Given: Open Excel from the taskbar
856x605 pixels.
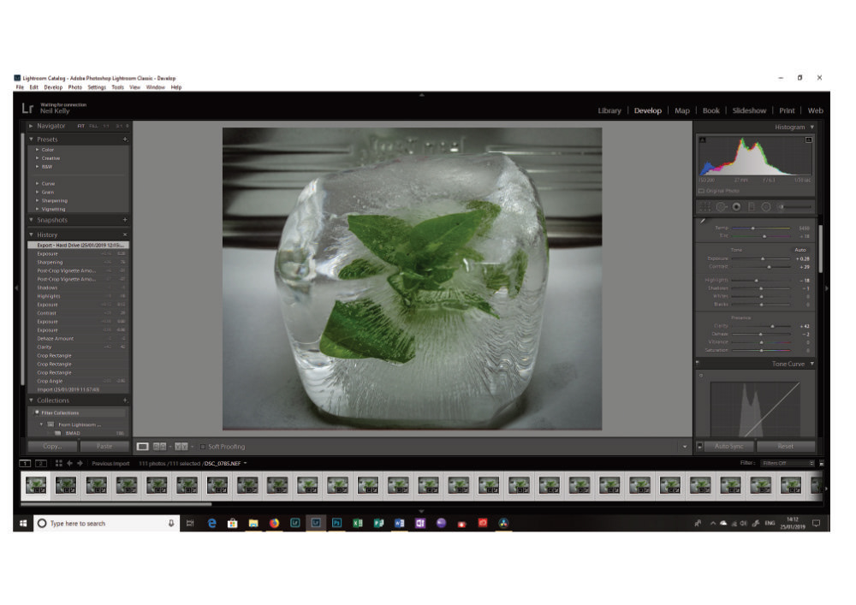Looking at the screenshot, I should coord(358,523).
